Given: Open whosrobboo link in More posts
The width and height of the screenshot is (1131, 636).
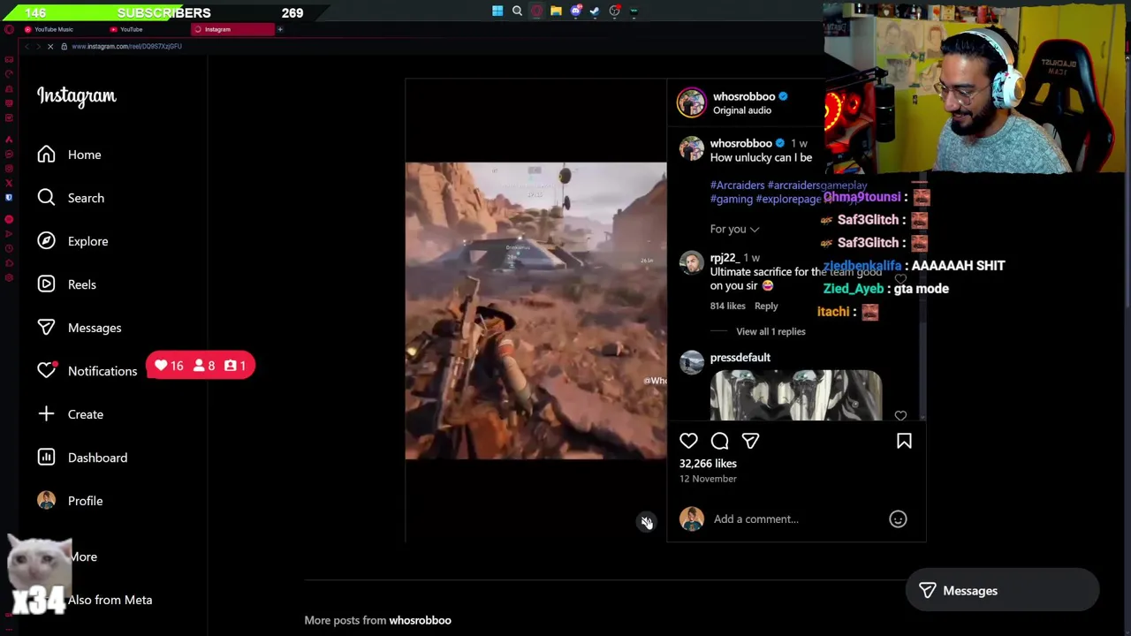Looking at the screenshot, I should point(420,620).
